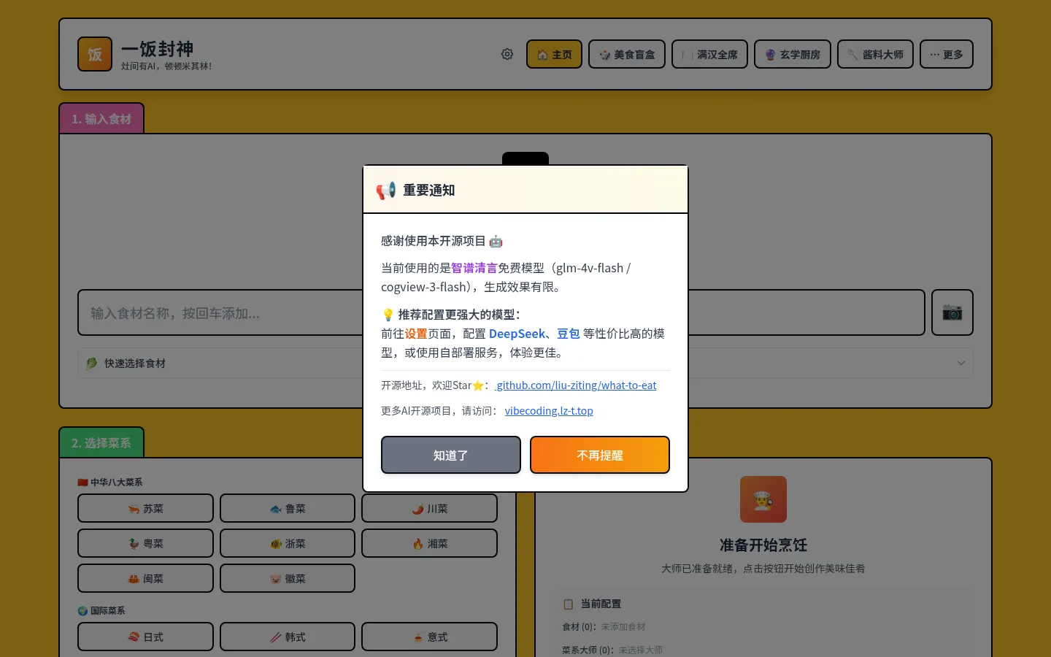The width and height of the screenshot is (1051, 657).
Task: Select the 闽菜 cuisine option
Action: (x=145, y=578)
